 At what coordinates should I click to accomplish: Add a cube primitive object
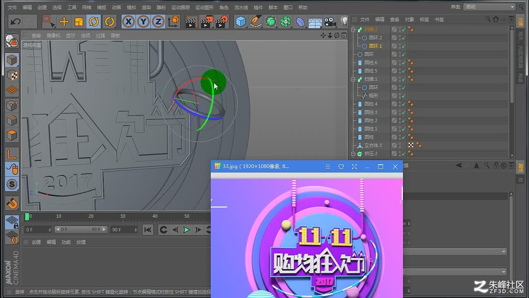pos(241,21)
